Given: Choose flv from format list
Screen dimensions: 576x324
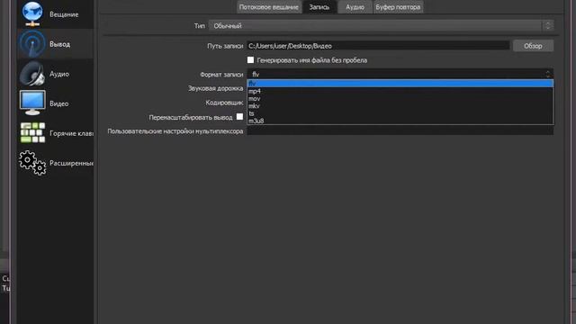Looking at the screenshot, I should coord(400,84).
